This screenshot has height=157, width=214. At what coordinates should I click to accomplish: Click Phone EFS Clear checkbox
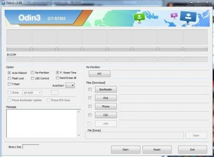48,100
